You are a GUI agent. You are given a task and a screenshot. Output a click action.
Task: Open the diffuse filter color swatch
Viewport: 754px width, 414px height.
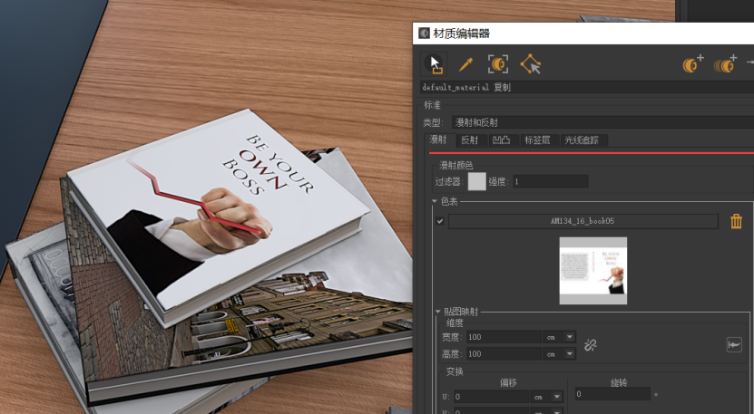477,181
